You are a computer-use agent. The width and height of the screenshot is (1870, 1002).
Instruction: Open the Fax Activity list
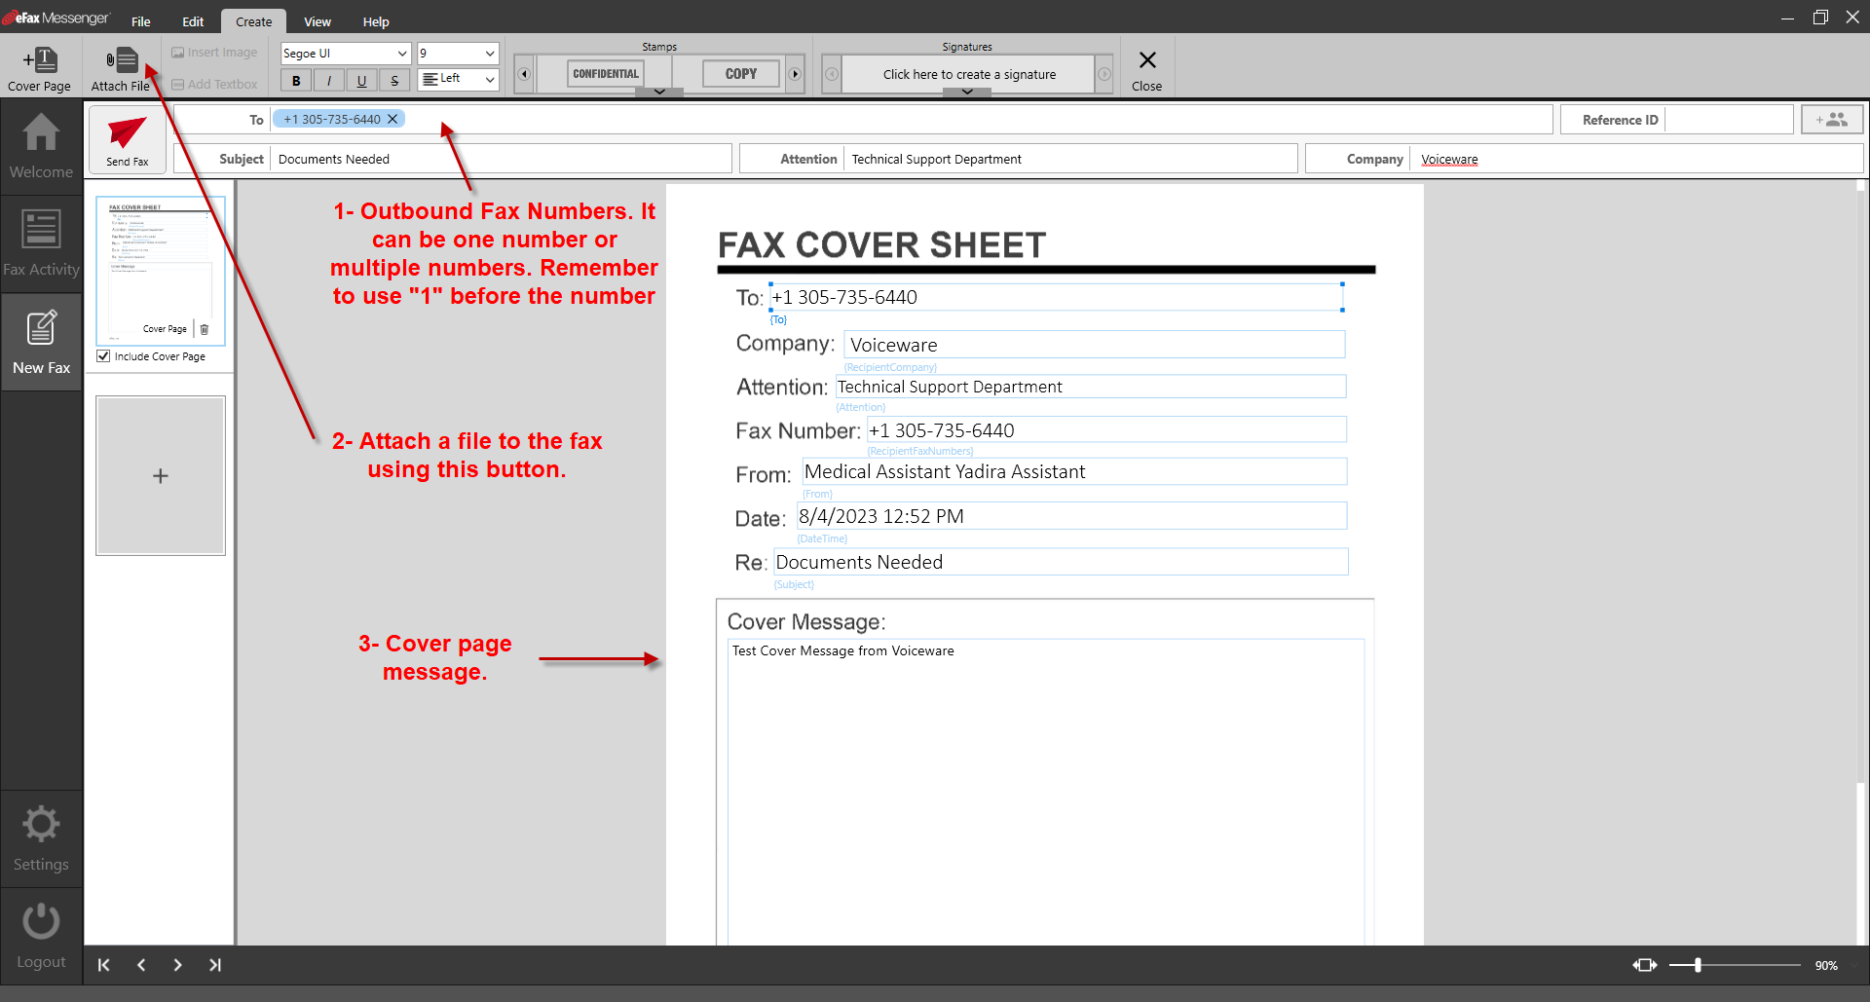41,244
